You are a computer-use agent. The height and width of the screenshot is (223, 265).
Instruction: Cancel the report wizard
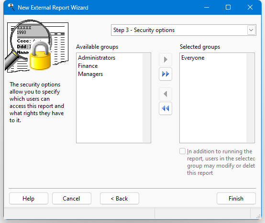click(x=72, y=199)
